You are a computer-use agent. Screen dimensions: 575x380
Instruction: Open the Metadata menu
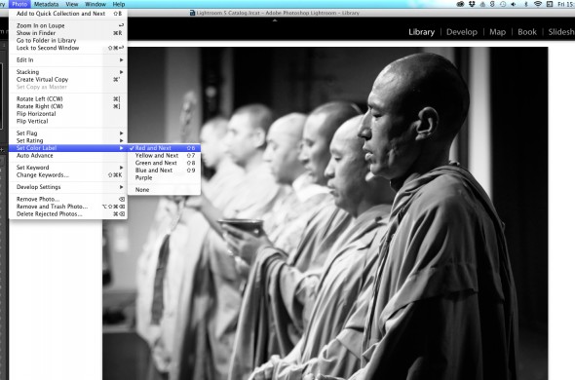click(46, 4)
